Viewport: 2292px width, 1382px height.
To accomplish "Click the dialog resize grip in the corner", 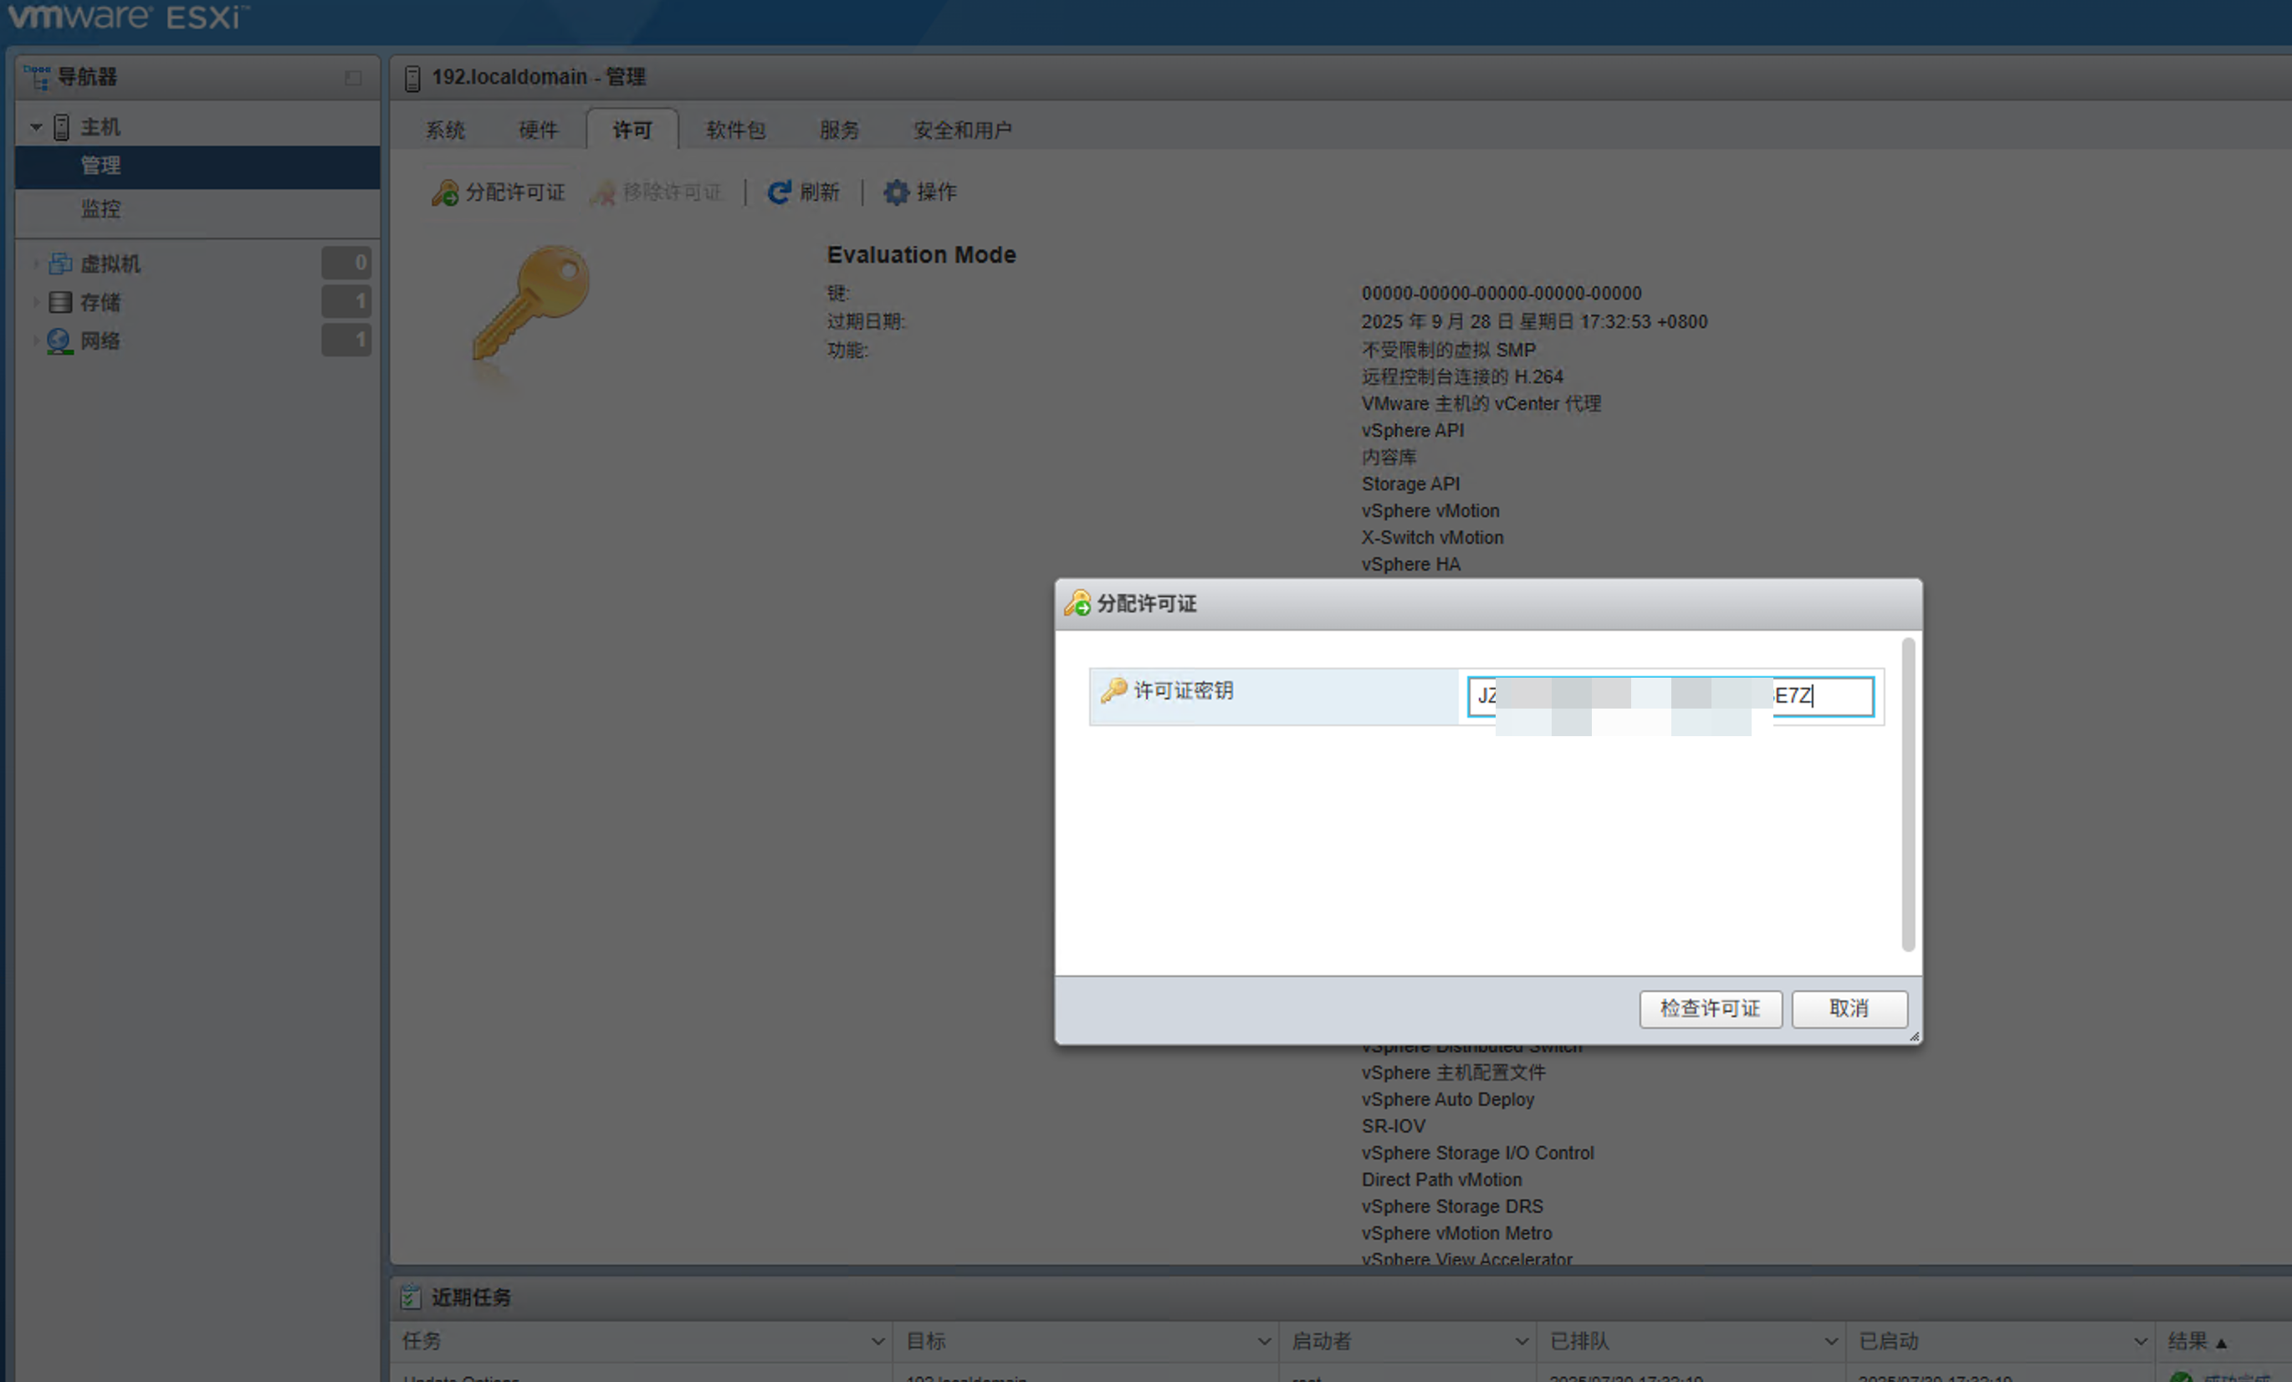I will point(1913,1036).
